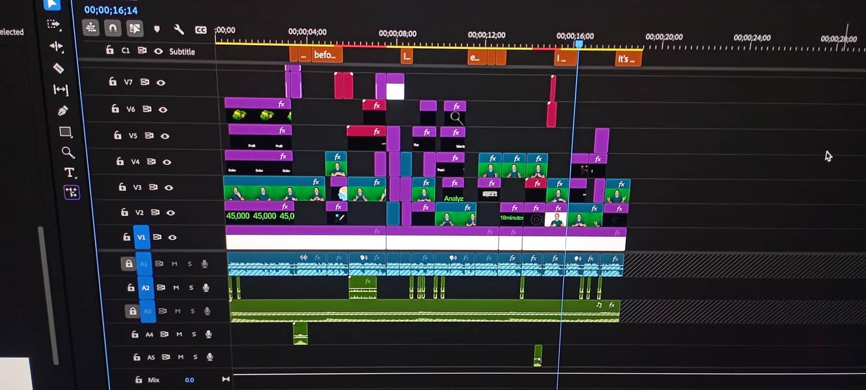Toggle sync lock on track V3

(153, 187)
